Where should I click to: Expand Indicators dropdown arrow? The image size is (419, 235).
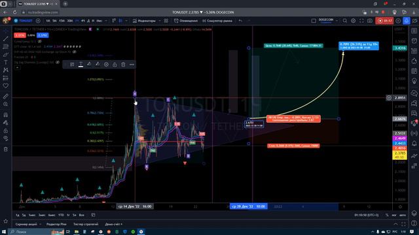tap(160, 21)
